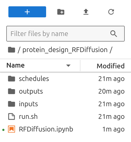Screen dimensions: 131x142
Task: Open protein_design_RFDiffusion breadcrumb link
Action: coord(65,50)
